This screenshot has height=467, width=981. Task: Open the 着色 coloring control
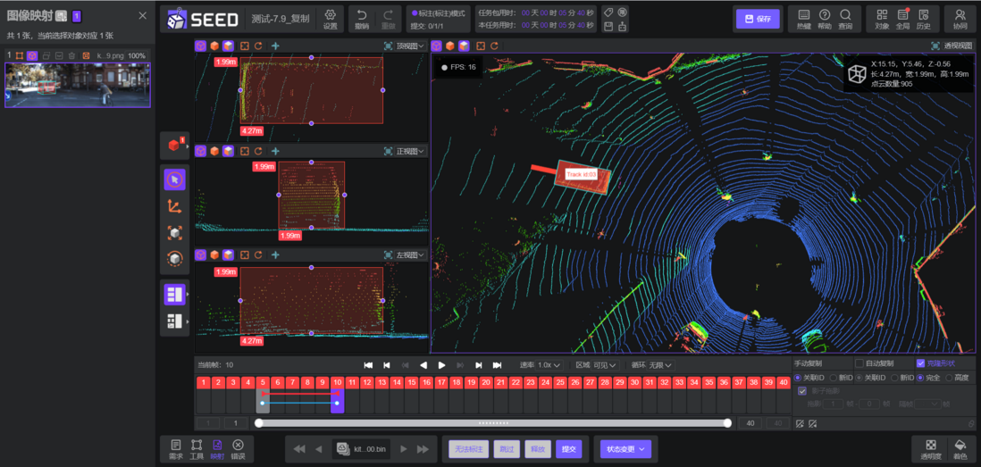959,449
